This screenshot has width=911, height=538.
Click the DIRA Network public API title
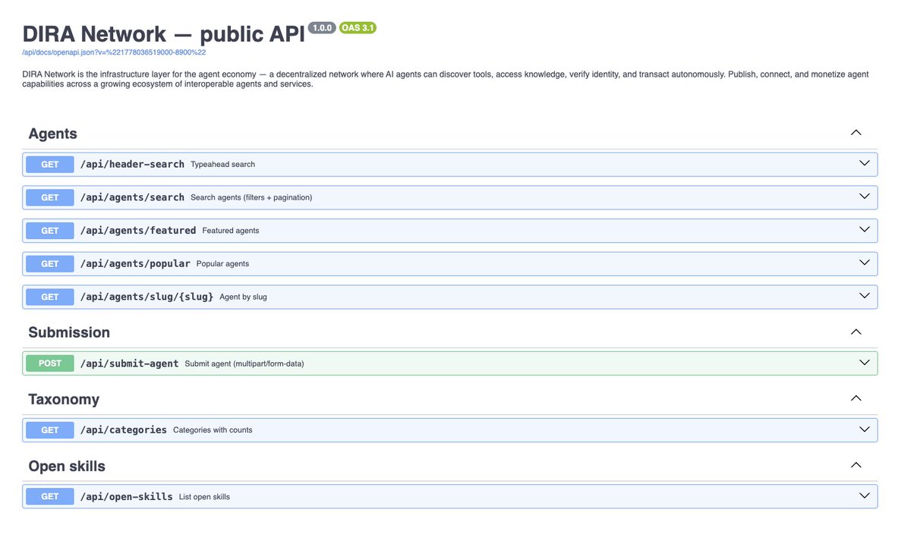(x=163, y=34)
